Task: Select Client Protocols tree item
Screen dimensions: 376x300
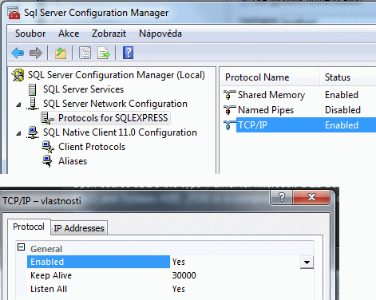Action: pyautogui.click(x=92, y=147)
